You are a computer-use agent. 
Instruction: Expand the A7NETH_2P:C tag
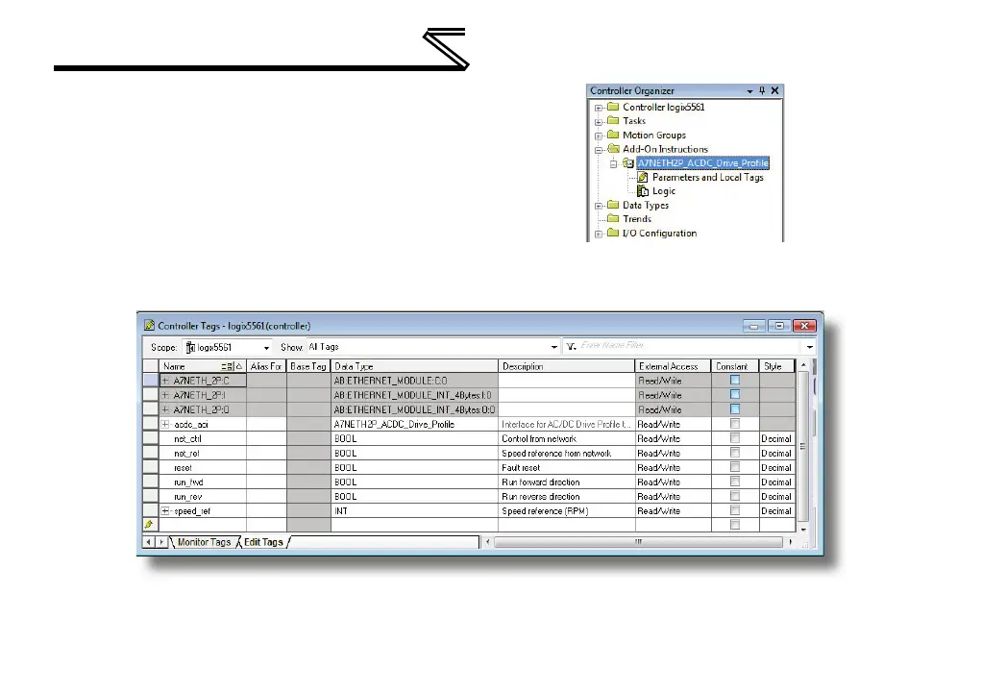click(x=165, y=381)
